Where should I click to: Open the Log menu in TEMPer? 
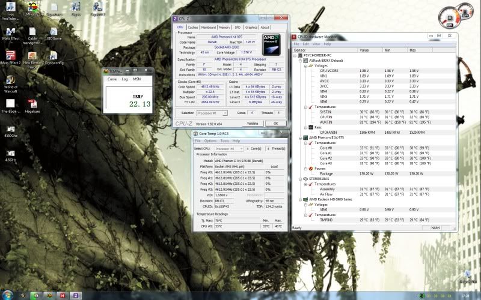[x=124, y=79]
